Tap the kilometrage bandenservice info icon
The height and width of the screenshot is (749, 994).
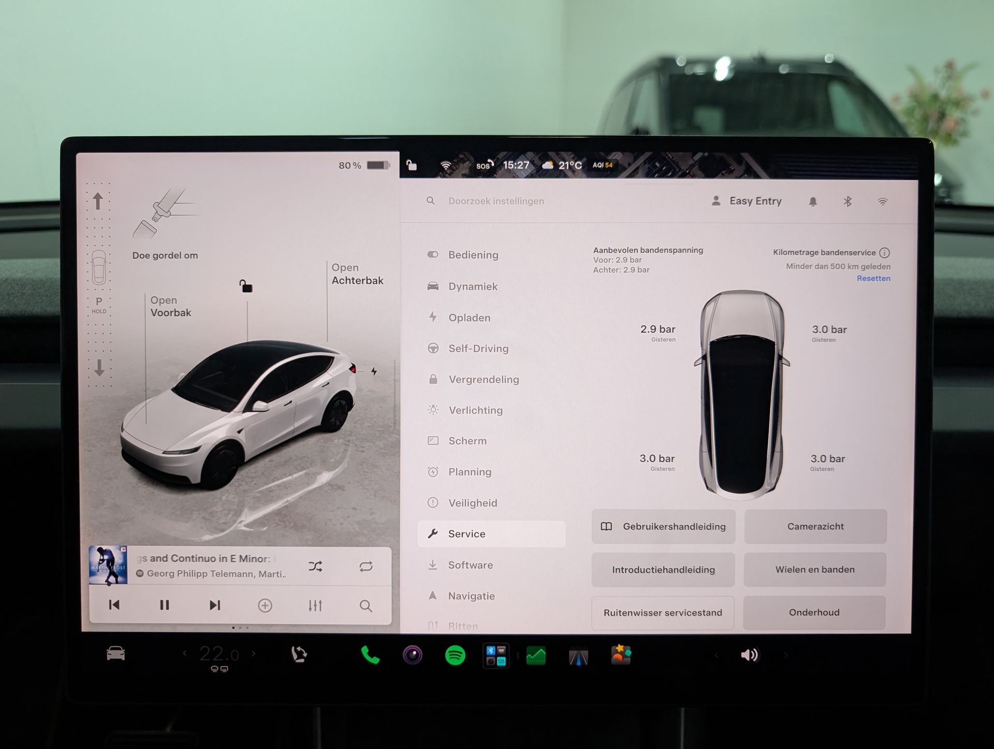[x=884, y=253]
